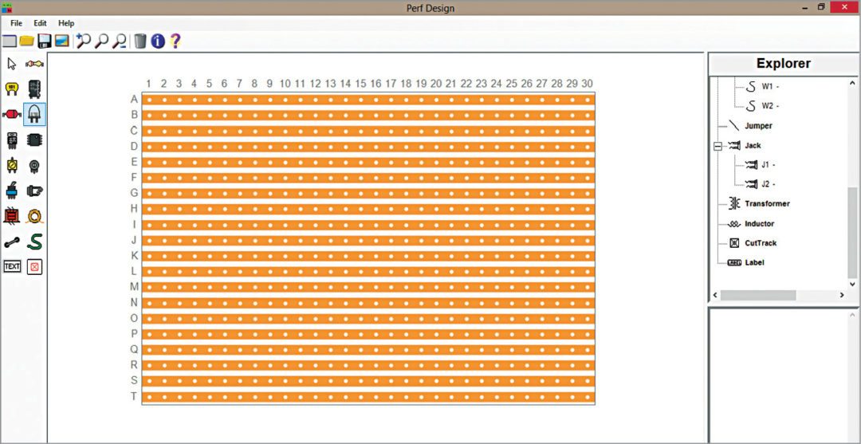The height and width of the screenshot is (444, 861).
Task: Open the yellow folder file icon
Action: (27, 41)
